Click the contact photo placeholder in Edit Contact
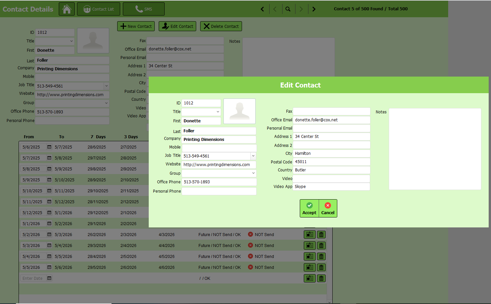The image size is (491, 304). point(239,111)
